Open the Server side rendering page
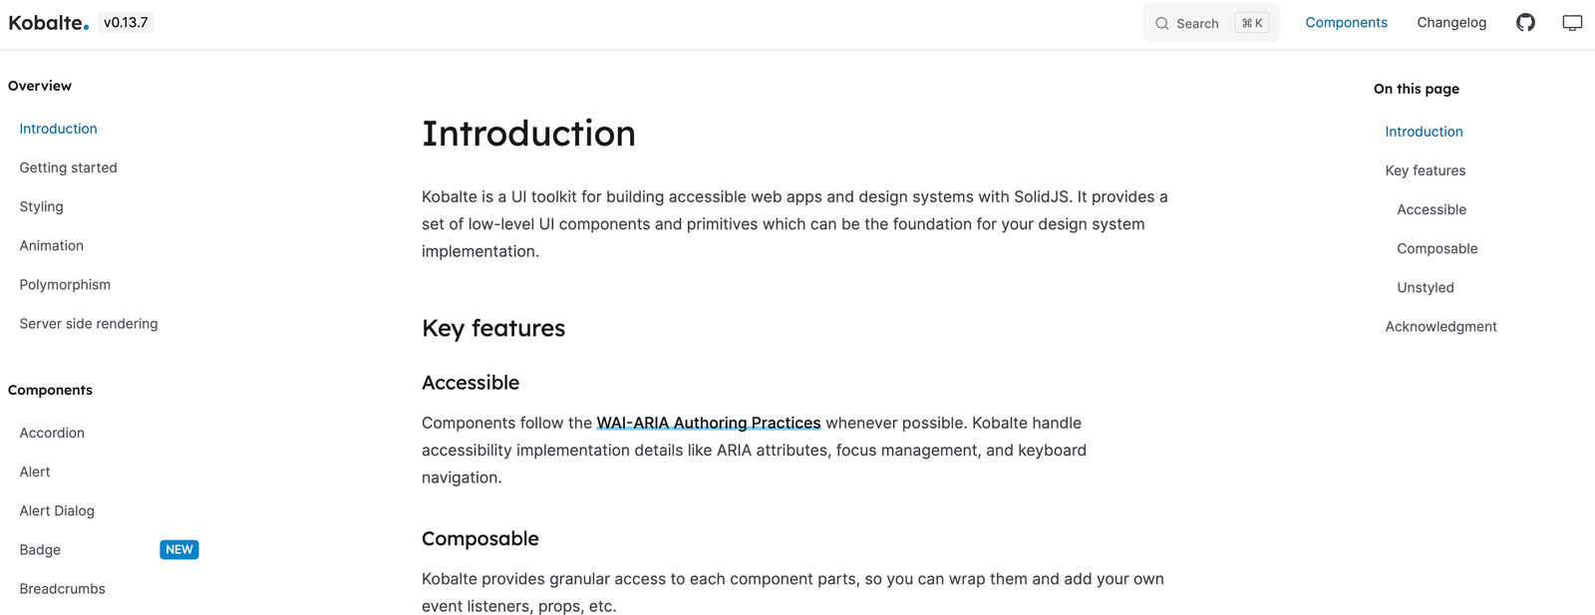The width and height of the screenshot is (1595, 615). coord(88,323)
